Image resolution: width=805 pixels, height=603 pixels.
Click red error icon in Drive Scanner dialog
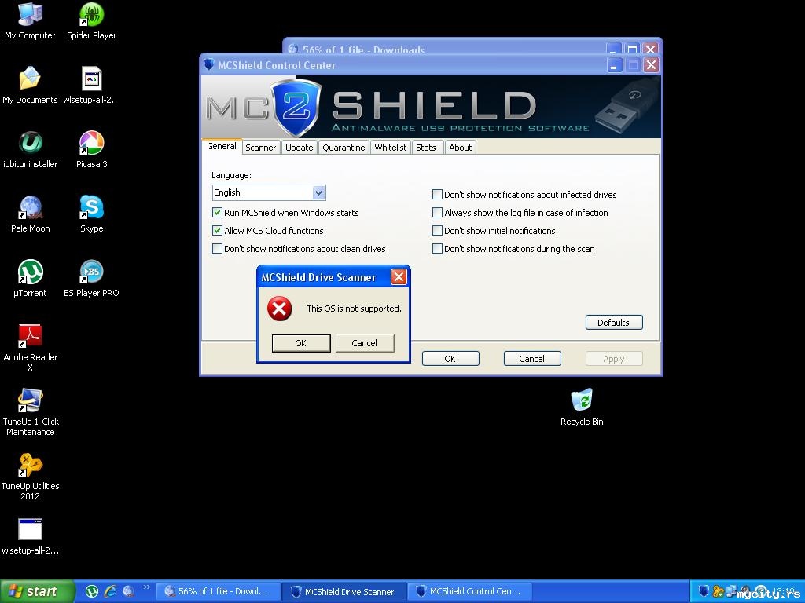click(280, 309)
